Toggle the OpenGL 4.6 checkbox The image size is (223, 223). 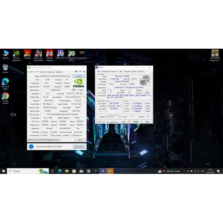(72, 135)
